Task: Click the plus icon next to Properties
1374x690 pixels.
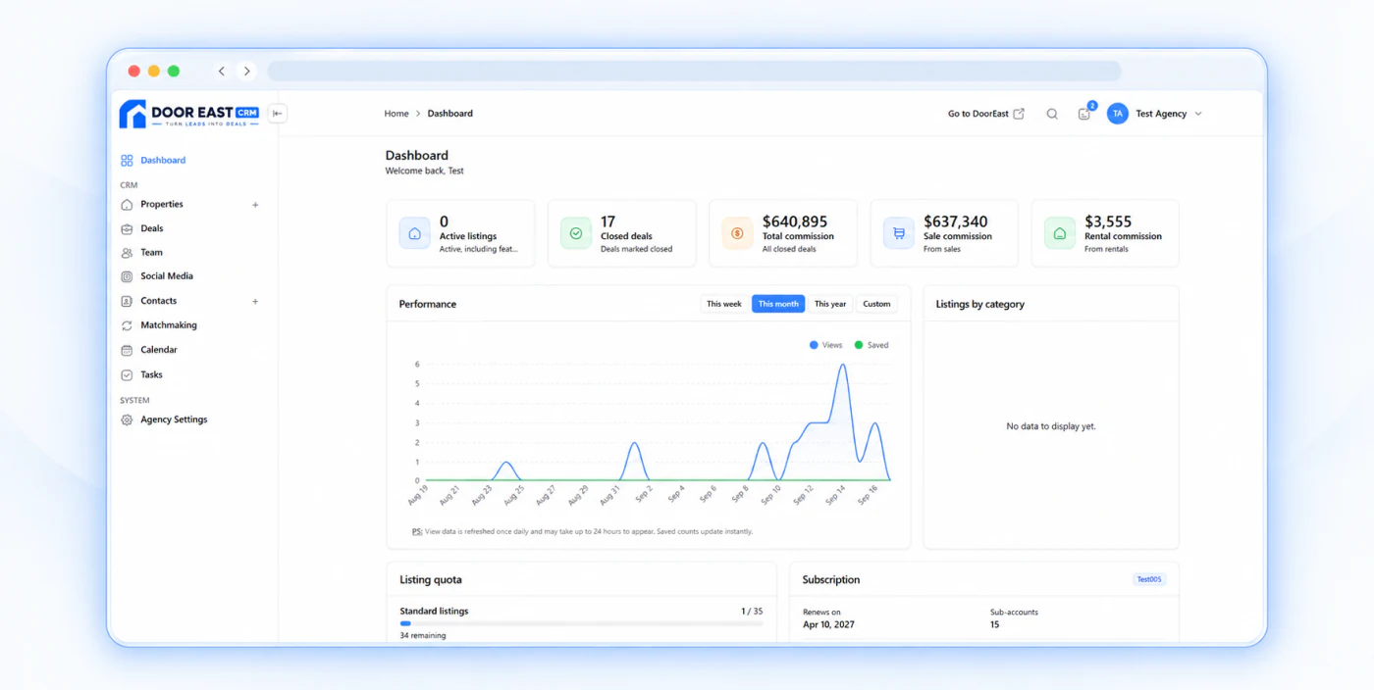Action: point(255,205)
